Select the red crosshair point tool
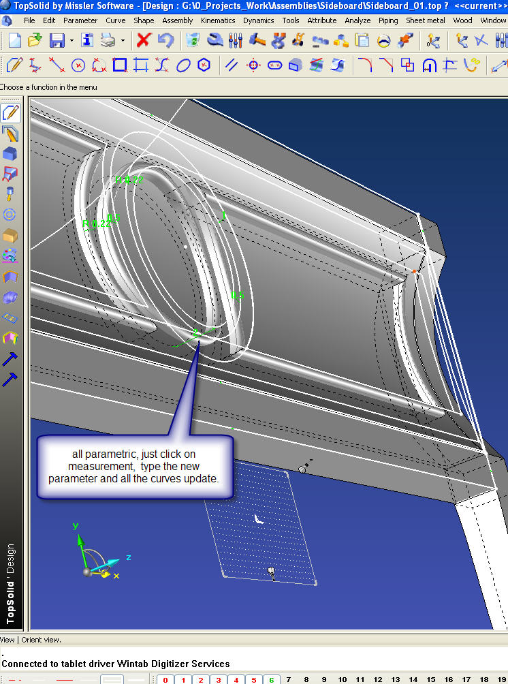Viewport: 508px width, 684px height. click(x=253, y=65)
